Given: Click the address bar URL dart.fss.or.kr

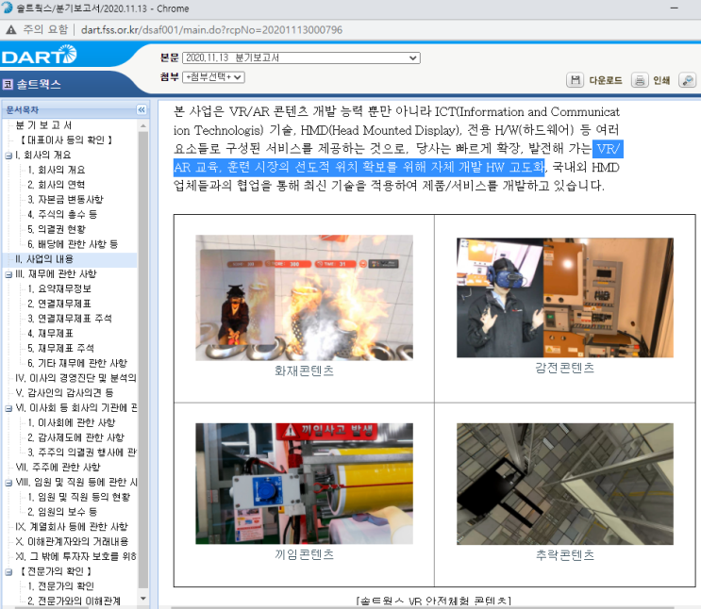Looking at the screenshot, I should pyautogui.click(x=211, y=30).
